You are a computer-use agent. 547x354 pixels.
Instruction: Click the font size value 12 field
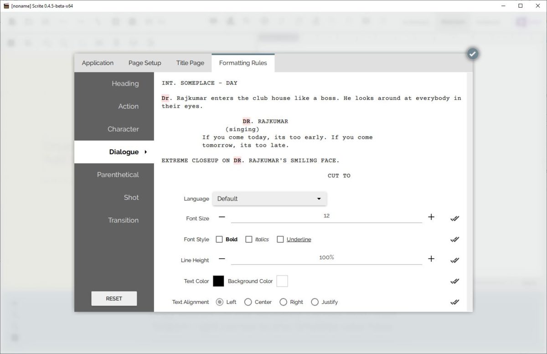[326, 216]
